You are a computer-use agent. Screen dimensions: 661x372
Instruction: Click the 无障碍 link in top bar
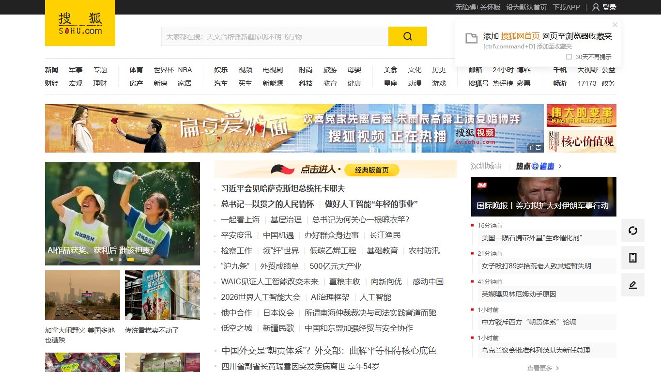466,7
